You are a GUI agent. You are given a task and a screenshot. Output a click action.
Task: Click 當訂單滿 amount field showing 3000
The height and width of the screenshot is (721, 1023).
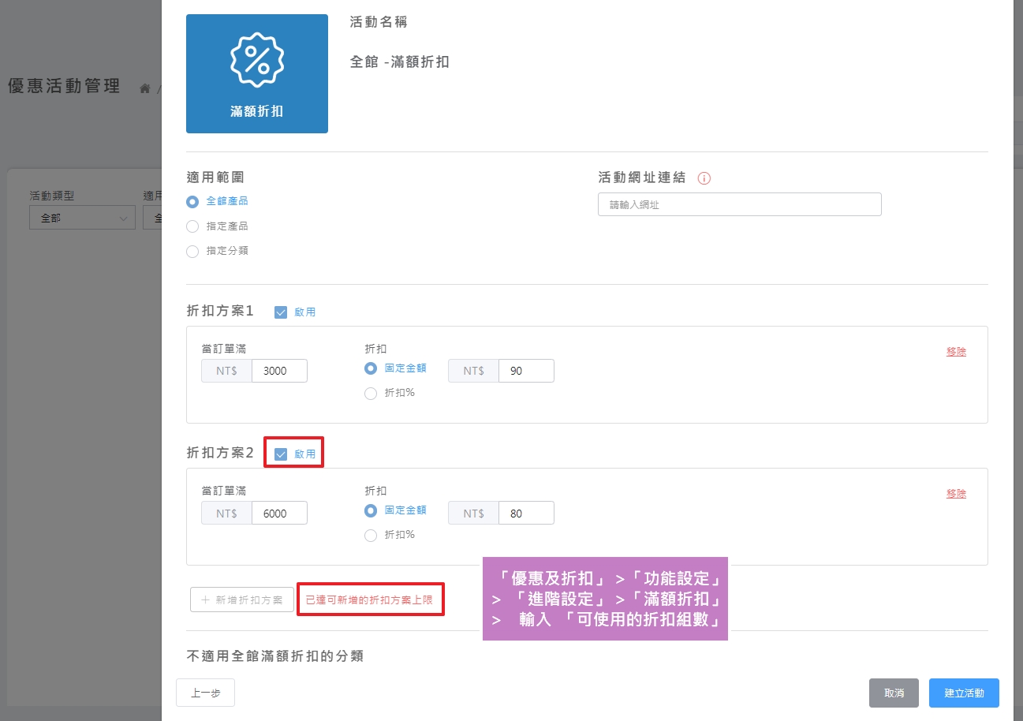click(x=279, y=371)
